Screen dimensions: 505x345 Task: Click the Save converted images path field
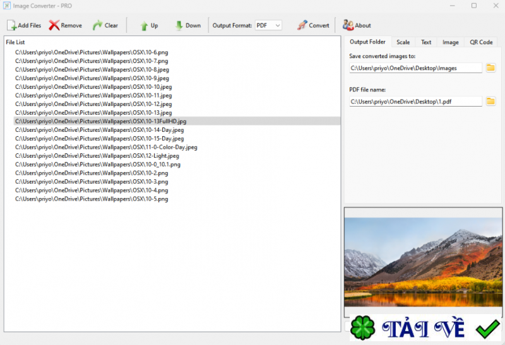click(x=415, y=68)
